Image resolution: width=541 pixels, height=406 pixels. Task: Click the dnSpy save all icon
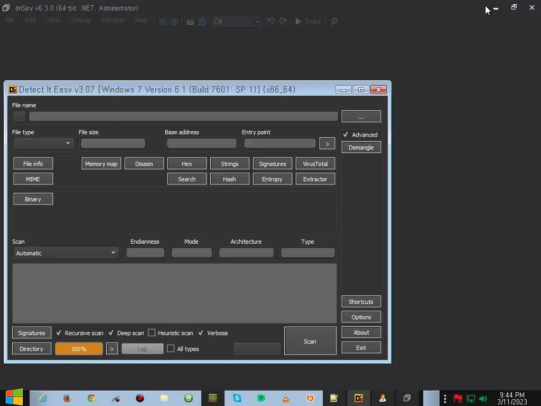[x=202, y=22]
